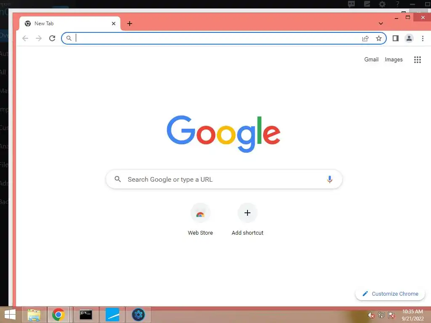The height and width of the screenshot is (323, 431).
Task: Click the taskbar clock showing 10:35 AM
Action: click(x=412, y=315)
